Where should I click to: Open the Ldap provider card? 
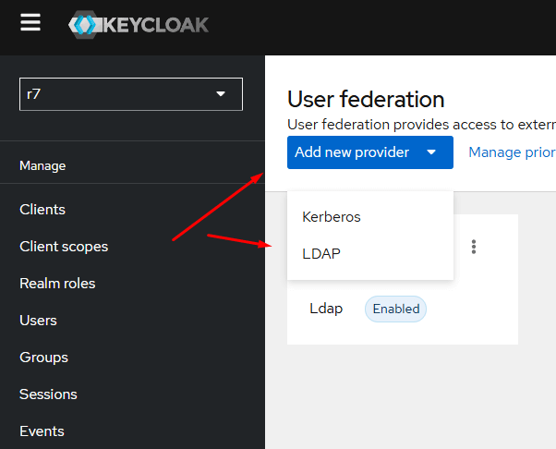[x=326, y=309]
